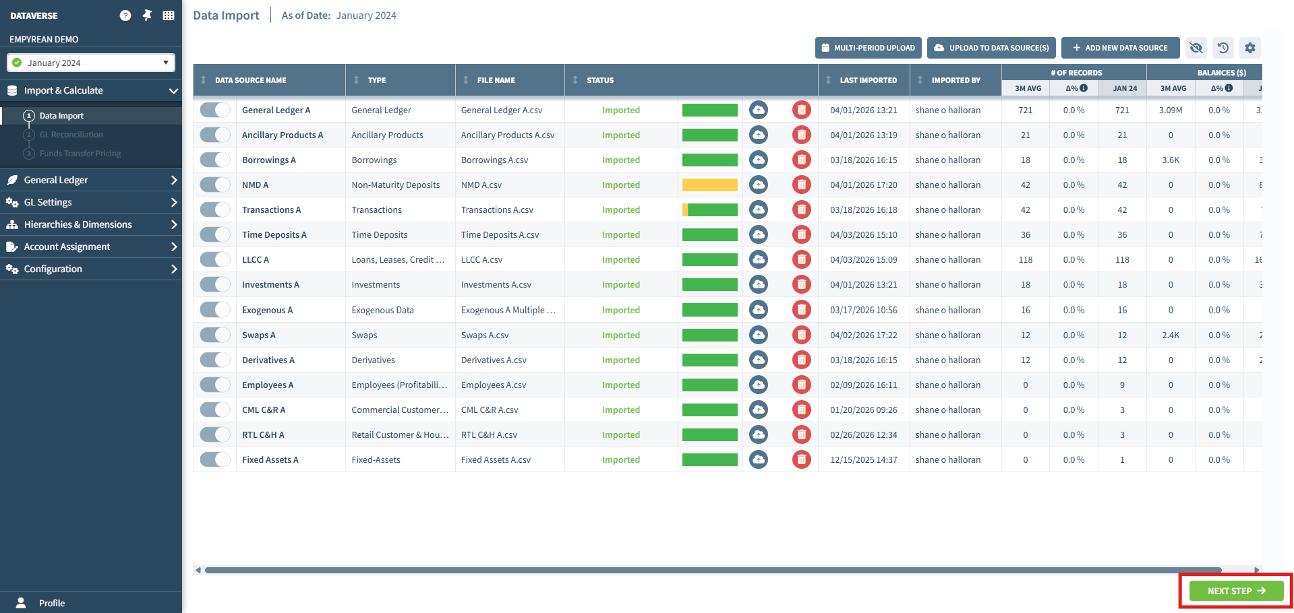Click the Next Step button
1294x613 pixels.
[x=1236, y=591]
